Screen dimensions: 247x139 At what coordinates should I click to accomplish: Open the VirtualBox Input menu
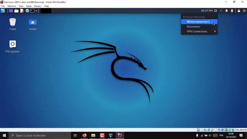tap(29, 6)
